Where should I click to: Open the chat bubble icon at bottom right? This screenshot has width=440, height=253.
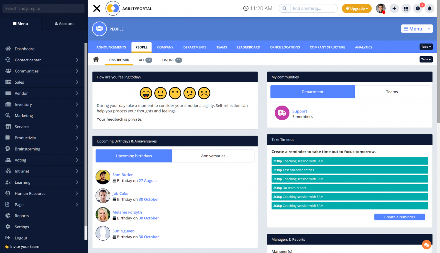point(427,244)
